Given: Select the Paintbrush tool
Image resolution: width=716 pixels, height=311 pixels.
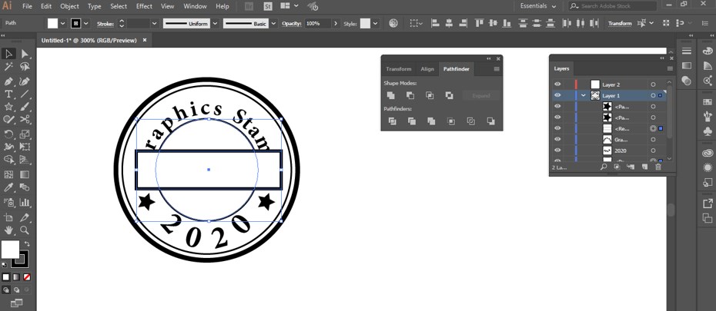Looking at the screenshot, I should [25, 107].
